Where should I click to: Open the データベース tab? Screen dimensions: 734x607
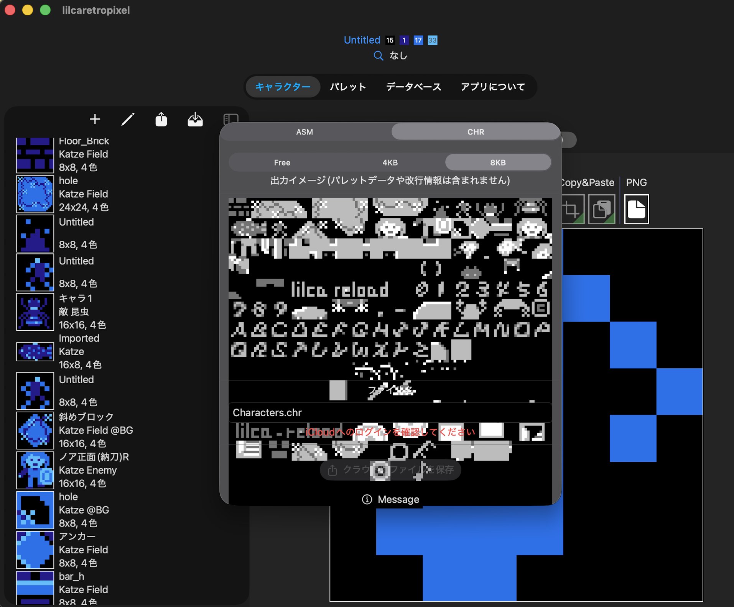point(413,87)
